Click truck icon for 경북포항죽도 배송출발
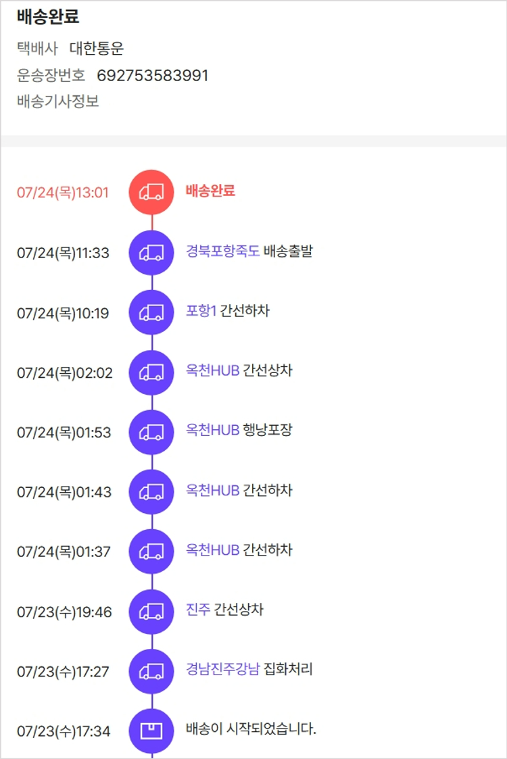This screenshot has width=507, height=759. tap(151, 253)
